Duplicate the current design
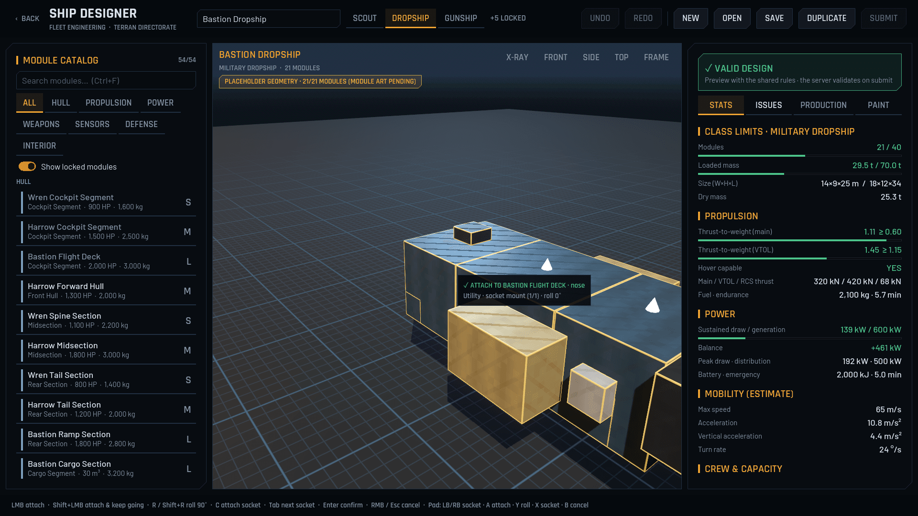 [x=826, y=18]
